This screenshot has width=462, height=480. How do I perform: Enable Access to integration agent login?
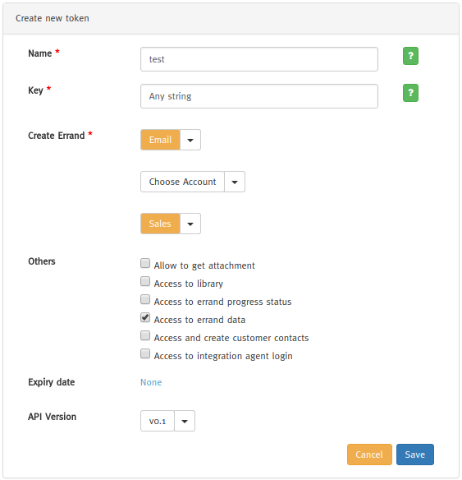click(x=145, y=353)
